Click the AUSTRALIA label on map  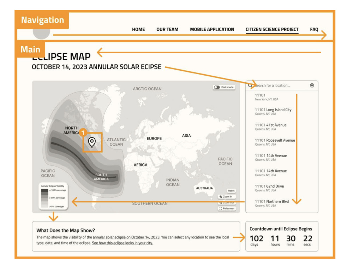(204, 188)
